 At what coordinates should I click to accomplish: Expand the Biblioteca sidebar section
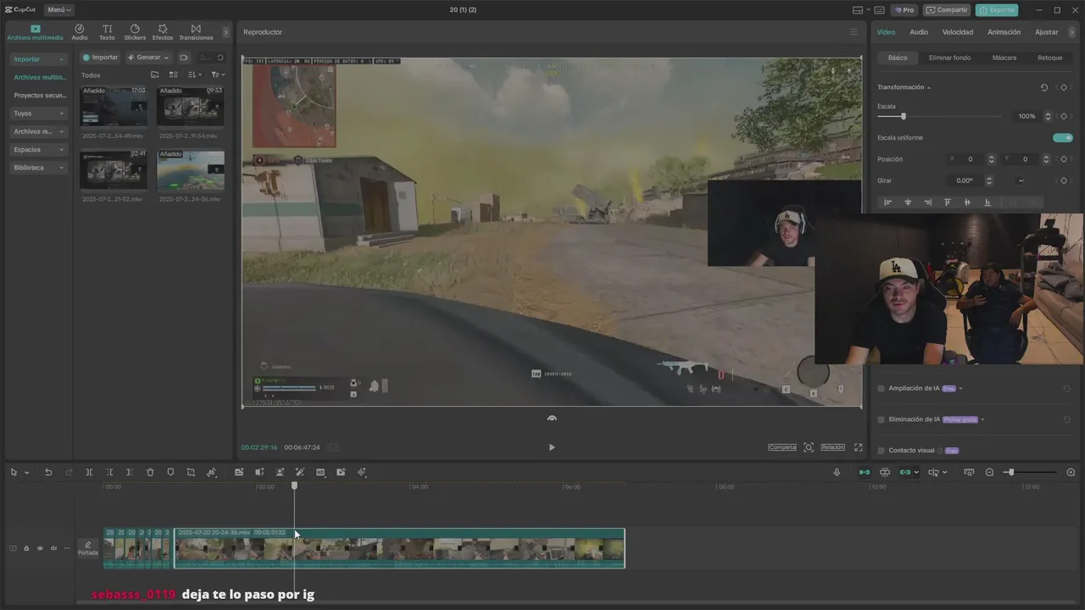(39, 168)
